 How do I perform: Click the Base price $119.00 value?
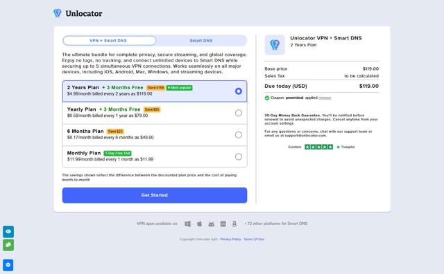click(x=370, y=68)
